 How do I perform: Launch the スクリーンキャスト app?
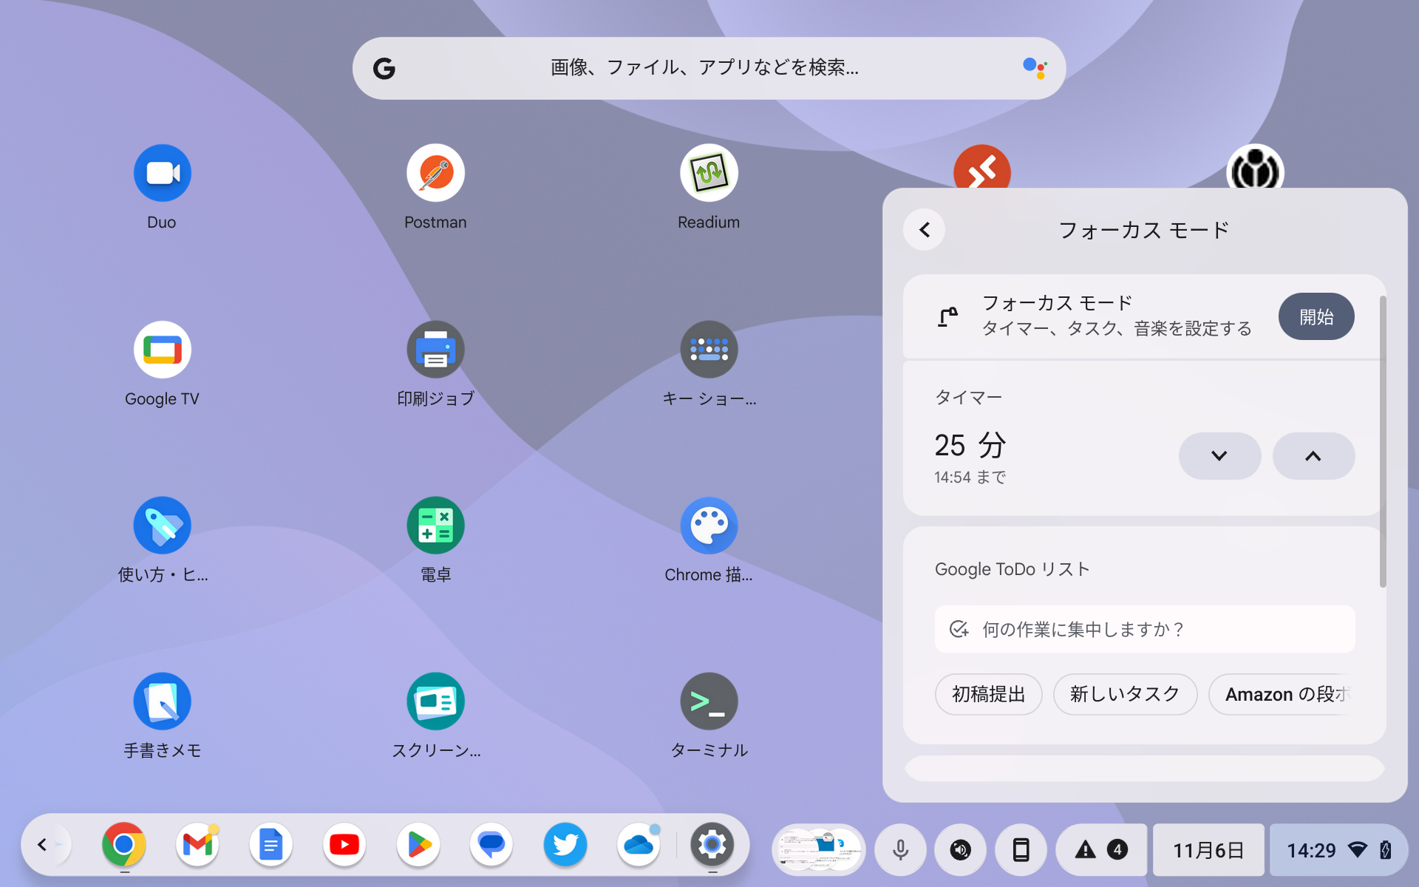[435, 701]
